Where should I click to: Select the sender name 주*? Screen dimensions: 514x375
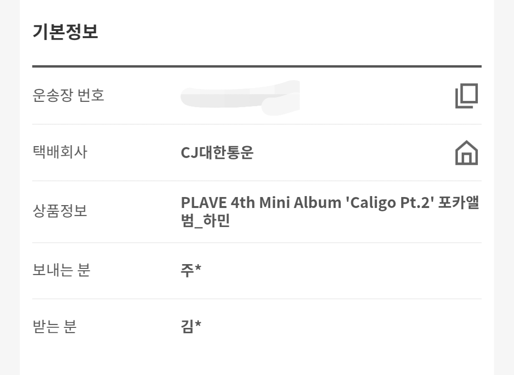[191, 270]
